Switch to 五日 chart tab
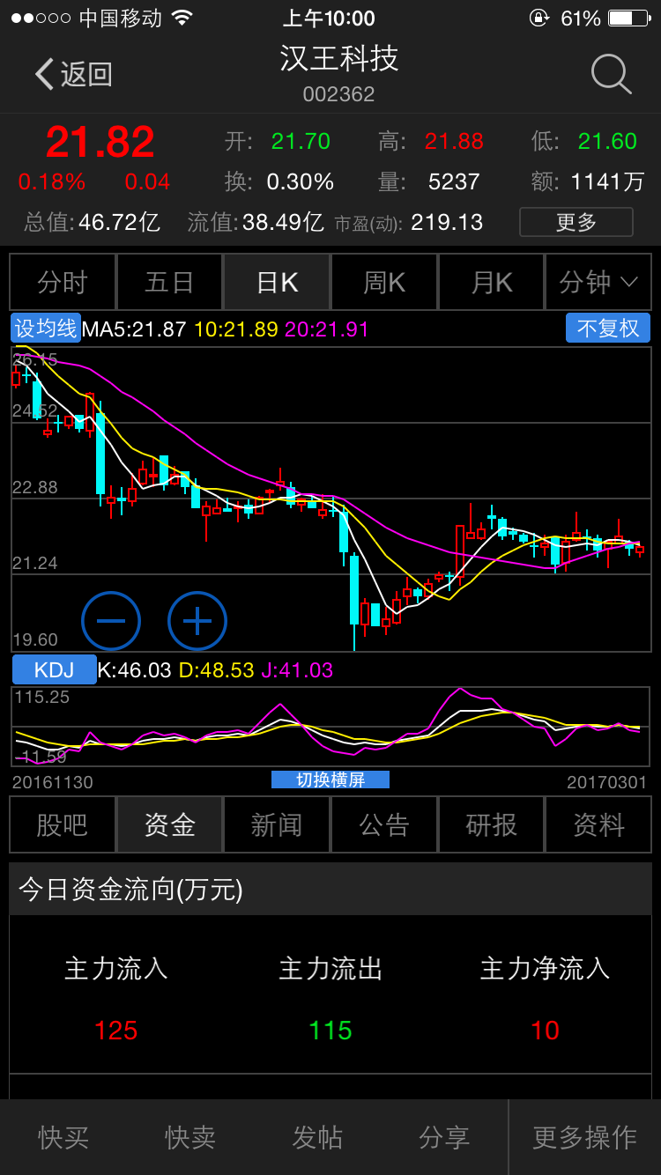The width and height of the screenshot is (661, 1175). coord(169,283)
